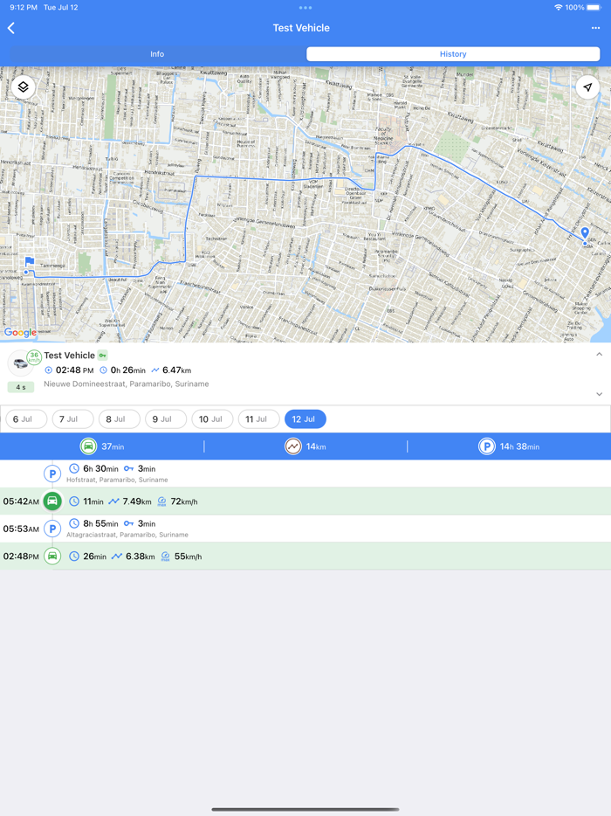The image size is (611, 816).
Task: Tap the 05:42AM trip time label
Action: coord(21,501)
